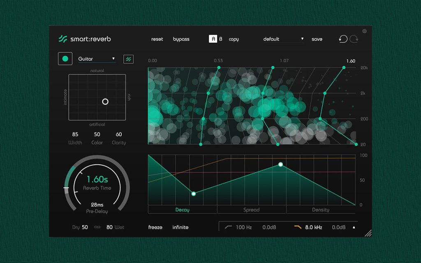Click the Dry/Wet link chain icon
Screen dimensions: 421x263
[x=97, y=227]
